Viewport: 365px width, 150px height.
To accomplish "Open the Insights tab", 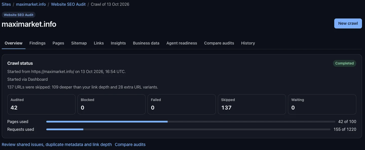I will 118,43.
